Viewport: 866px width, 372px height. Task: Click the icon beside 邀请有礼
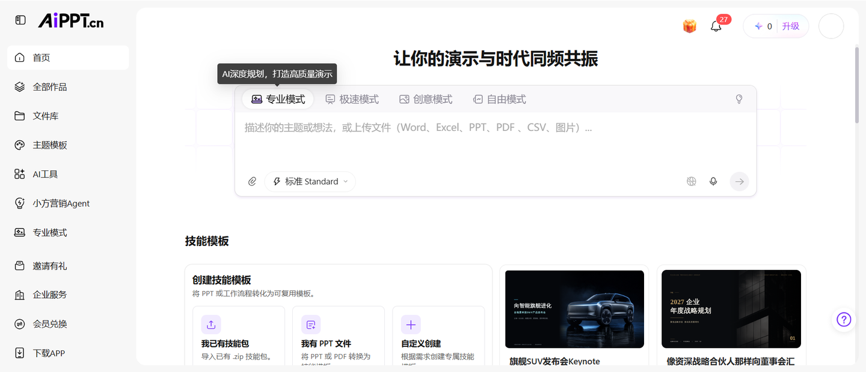coord(20,266)
